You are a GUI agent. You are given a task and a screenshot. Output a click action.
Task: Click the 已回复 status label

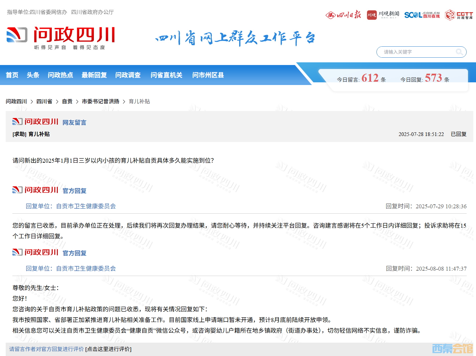[459, 134]
